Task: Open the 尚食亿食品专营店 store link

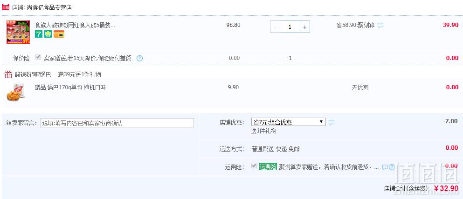Action: [49, 7]
